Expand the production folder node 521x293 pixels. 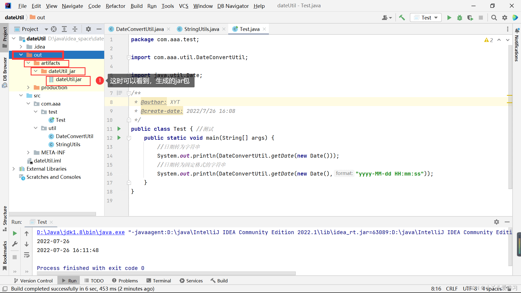coord(28,87)
